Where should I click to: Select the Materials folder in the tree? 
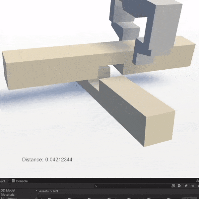tap(7, 195)
